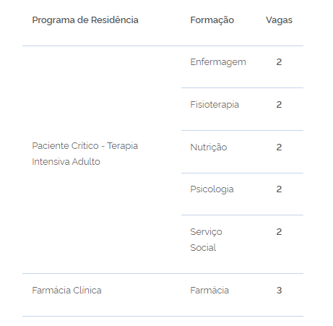Click the Vagas column header
This screenshot has height=326, width=333.
(279, 20)
